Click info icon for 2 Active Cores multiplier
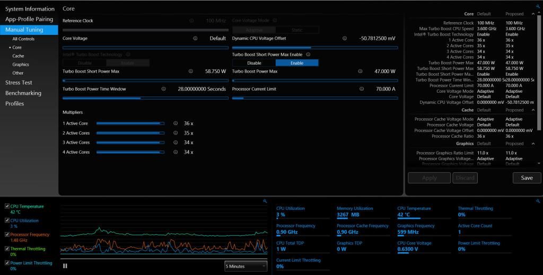The width and height of the screenshot is (543, 275). 176,133
